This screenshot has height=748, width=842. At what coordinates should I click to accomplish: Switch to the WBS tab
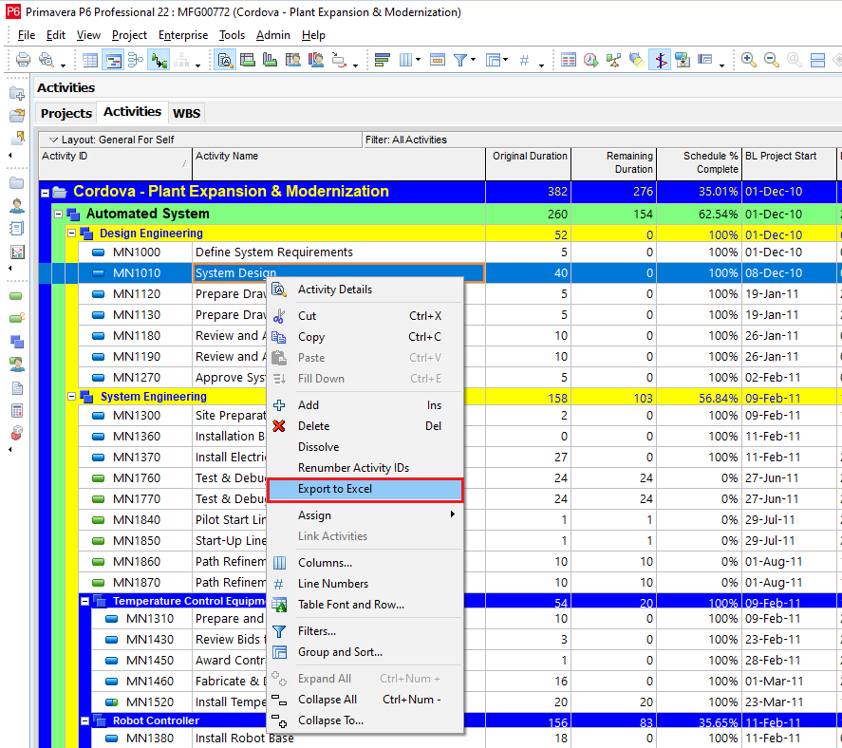186,112
